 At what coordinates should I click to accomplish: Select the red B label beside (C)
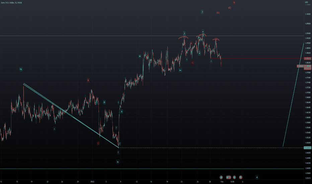pyautogui.click(x=234, y=3)
